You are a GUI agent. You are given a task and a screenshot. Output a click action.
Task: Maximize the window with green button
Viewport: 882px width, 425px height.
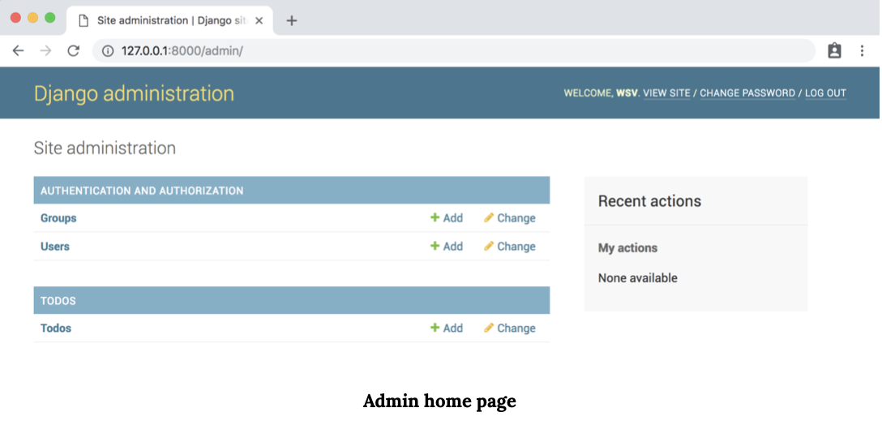click(50, 18)
